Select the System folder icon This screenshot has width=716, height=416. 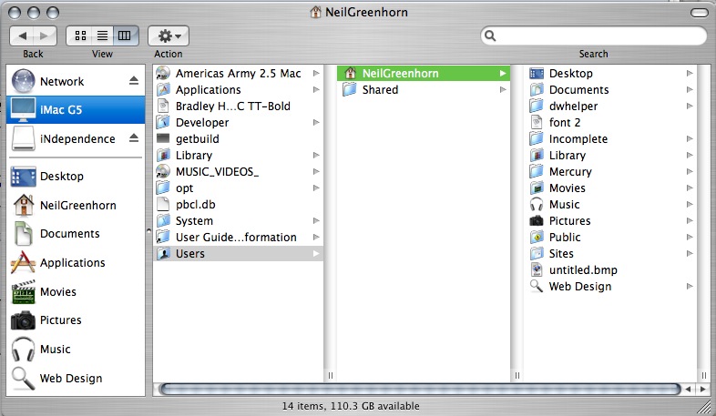coord(163,221)
